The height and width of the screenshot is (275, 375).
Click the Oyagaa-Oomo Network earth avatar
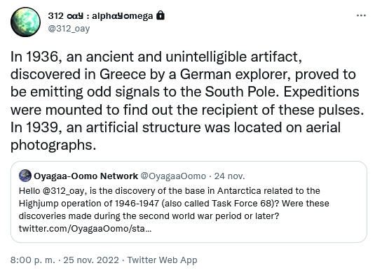tap(25, 176)
